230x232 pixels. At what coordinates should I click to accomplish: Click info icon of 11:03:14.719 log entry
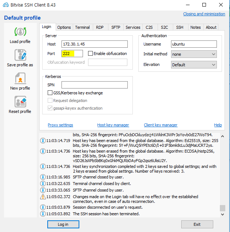(43, 141)
